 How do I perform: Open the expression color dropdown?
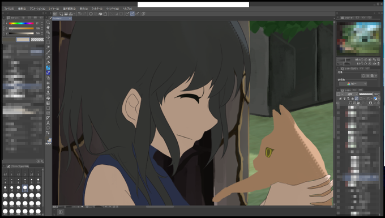coord(353,84)
